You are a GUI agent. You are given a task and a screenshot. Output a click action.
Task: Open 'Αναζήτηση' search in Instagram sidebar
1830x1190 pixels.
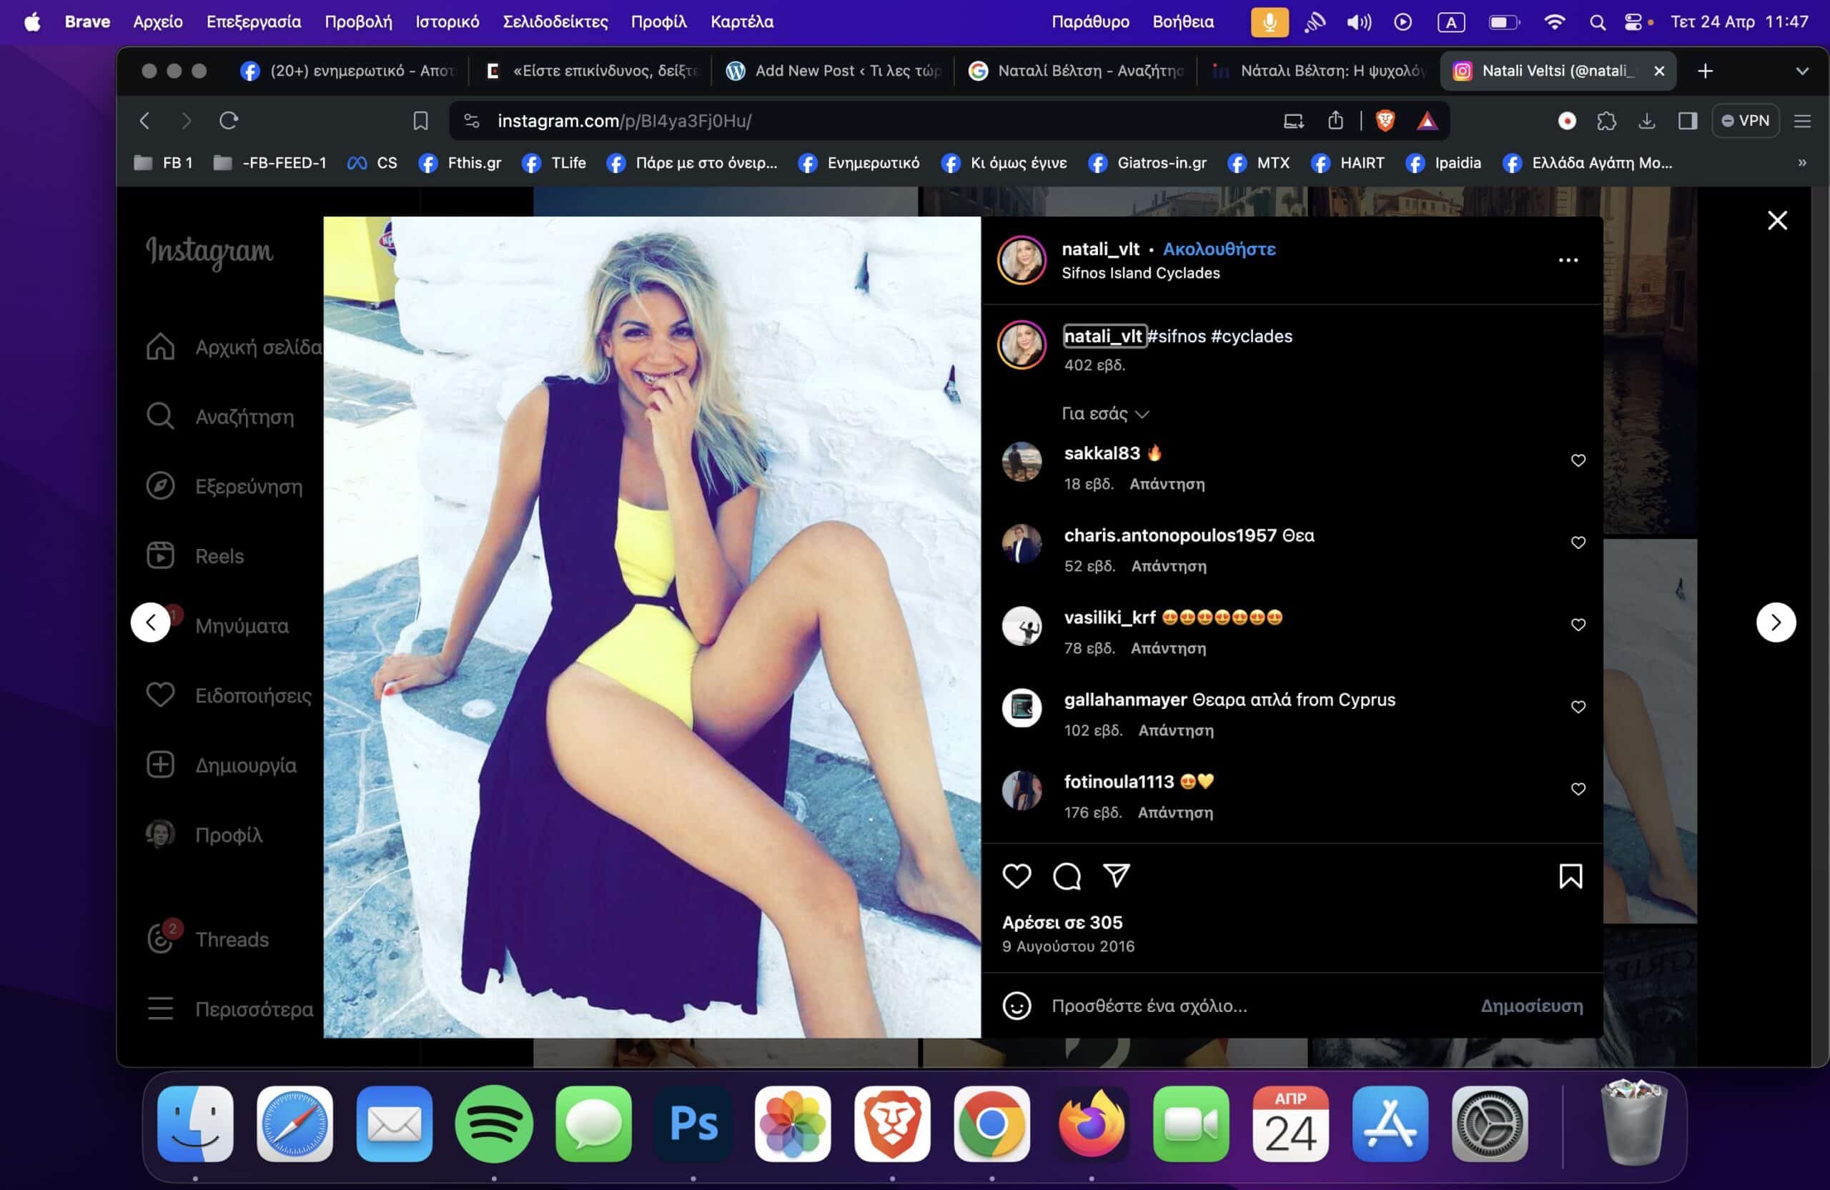point(220,417)
